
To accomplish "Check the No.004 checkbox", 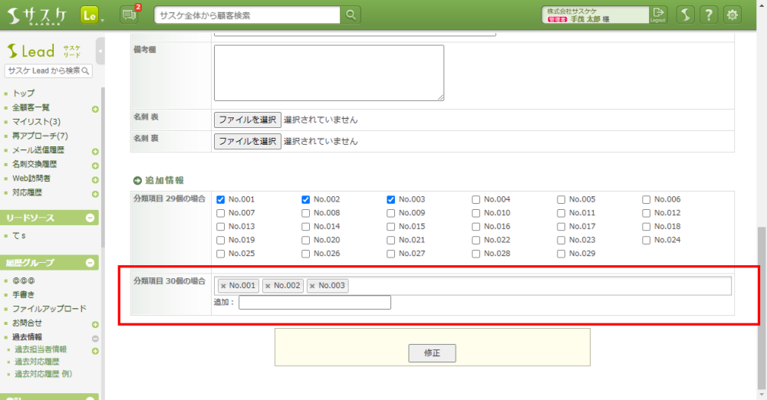I will 476,199.
